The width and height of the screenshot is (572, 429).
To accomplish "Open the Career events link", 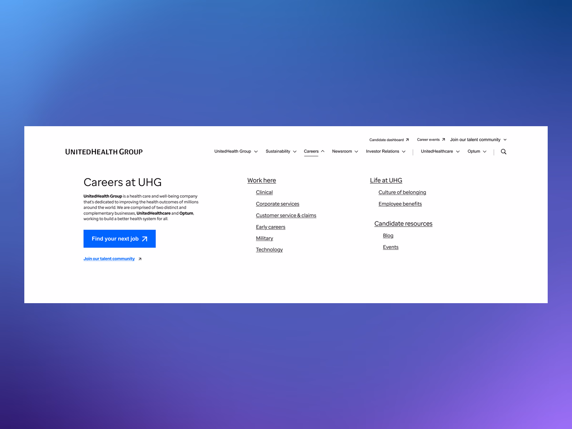I will 428,139.
